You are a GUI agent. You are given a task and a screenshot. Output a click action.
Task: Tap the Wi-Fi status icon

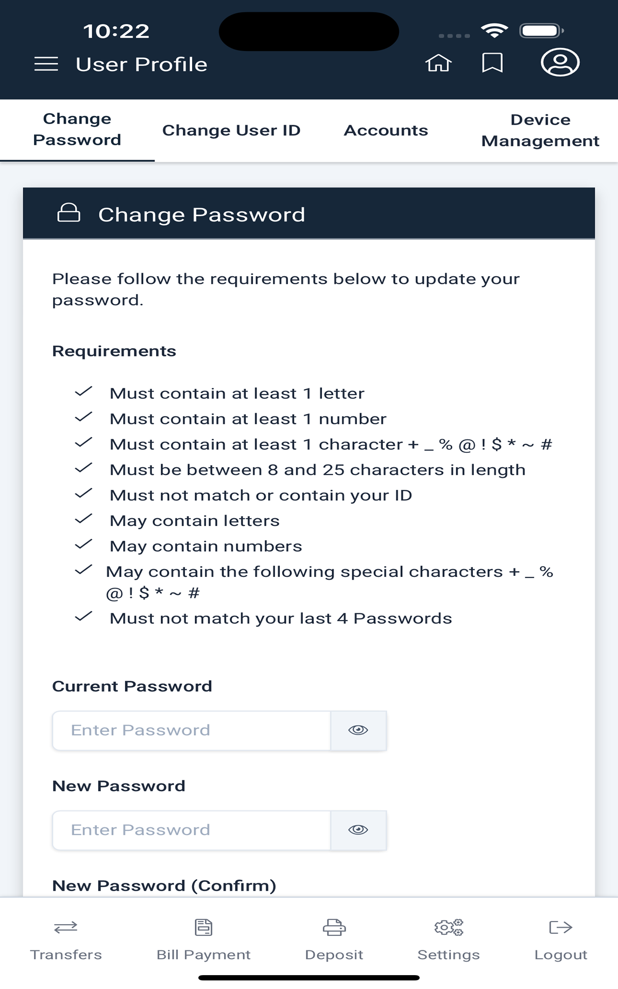(494, 31)
